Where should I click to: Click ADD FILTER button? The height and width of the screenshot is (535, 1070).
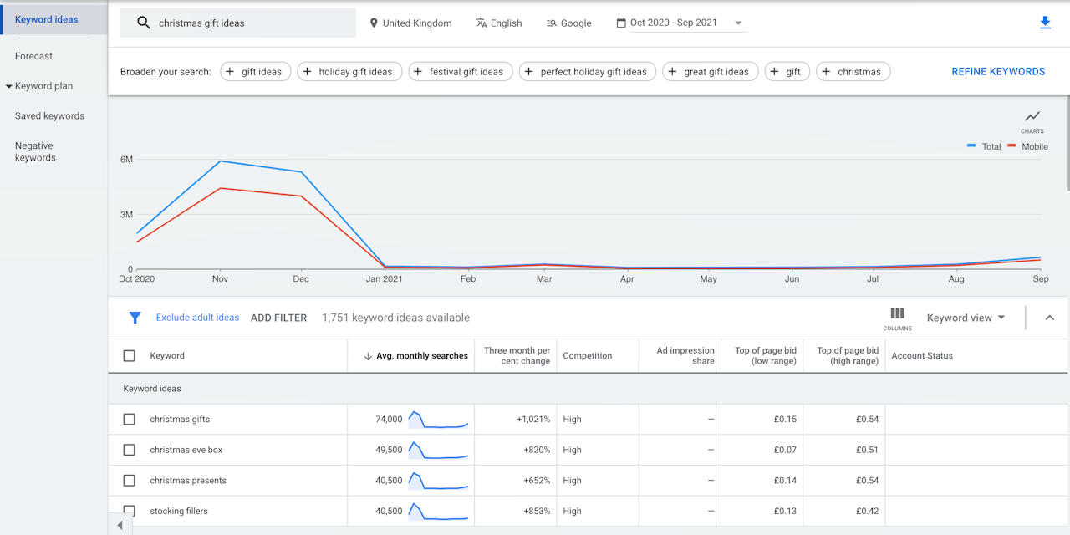point(278,318)
